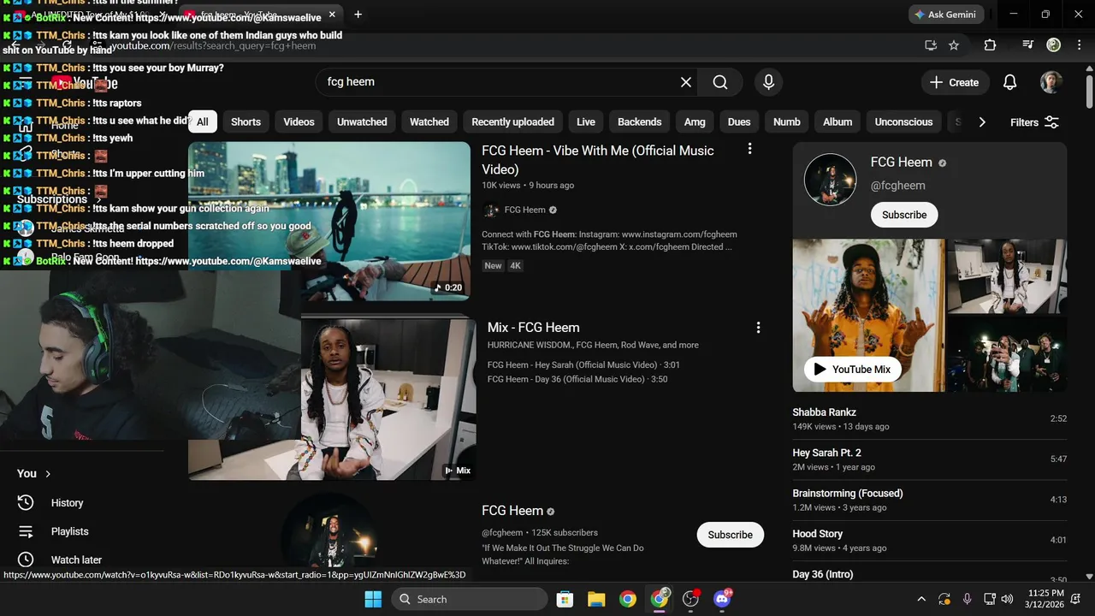Screen dimensions: 1095x616
Task: Select the Recently uploaded chip
Action: coord(512,121)
